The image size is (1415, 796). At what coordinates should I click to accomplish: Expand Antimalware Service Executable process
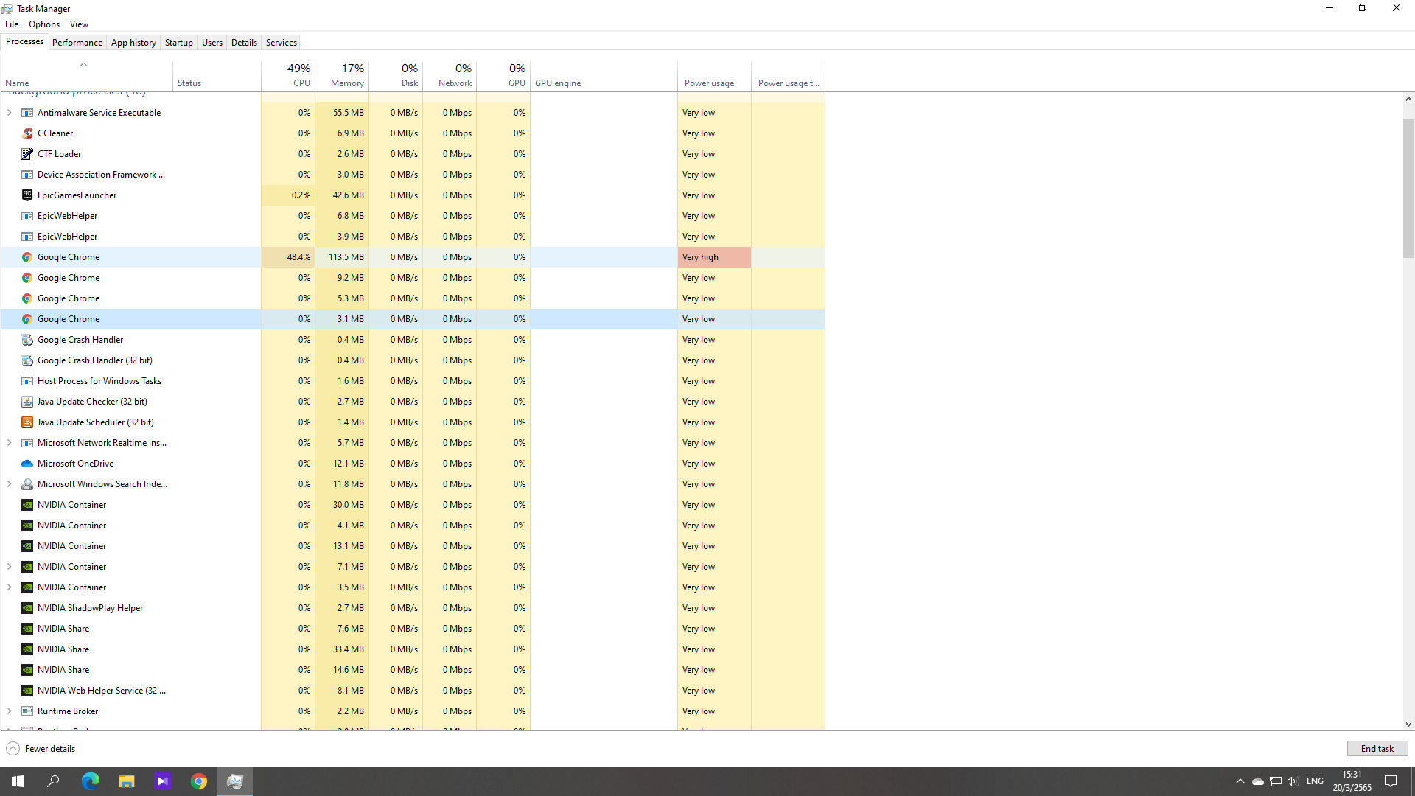(9, 113)
